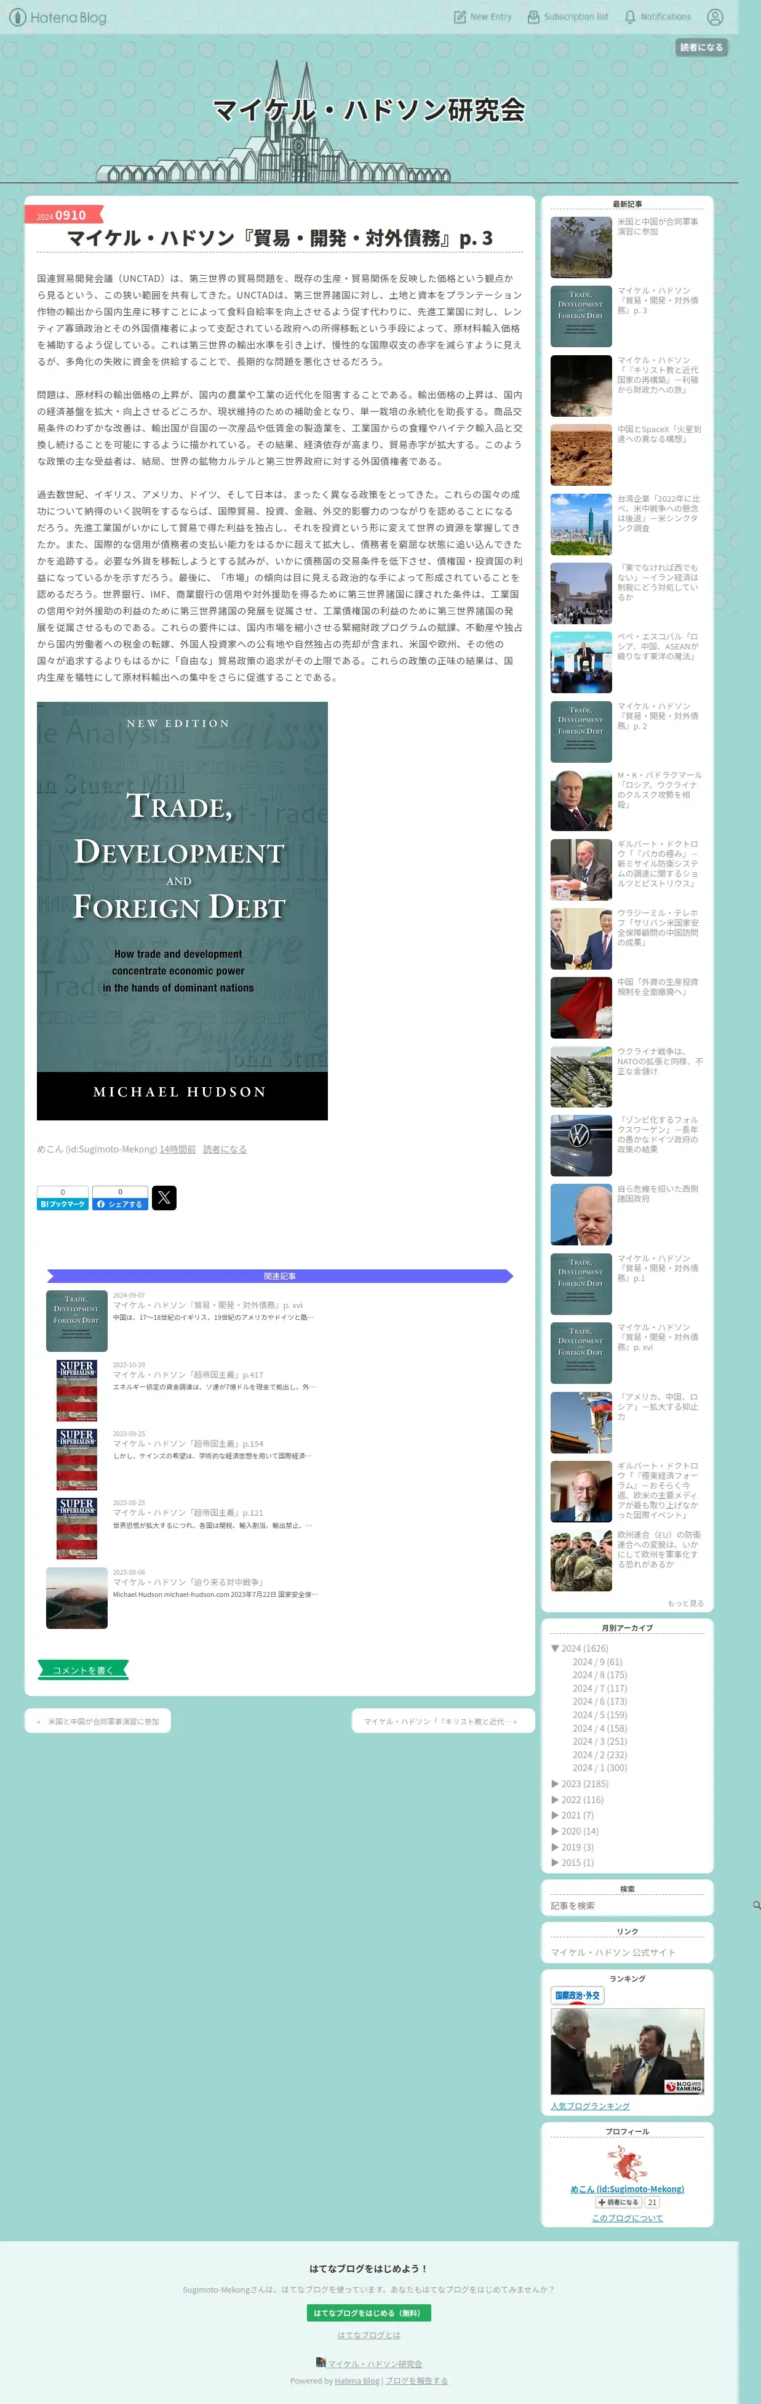Click footer マイケル・ハドソン研究会 link
761x2404 pixels.
(x=374, y=2364)
